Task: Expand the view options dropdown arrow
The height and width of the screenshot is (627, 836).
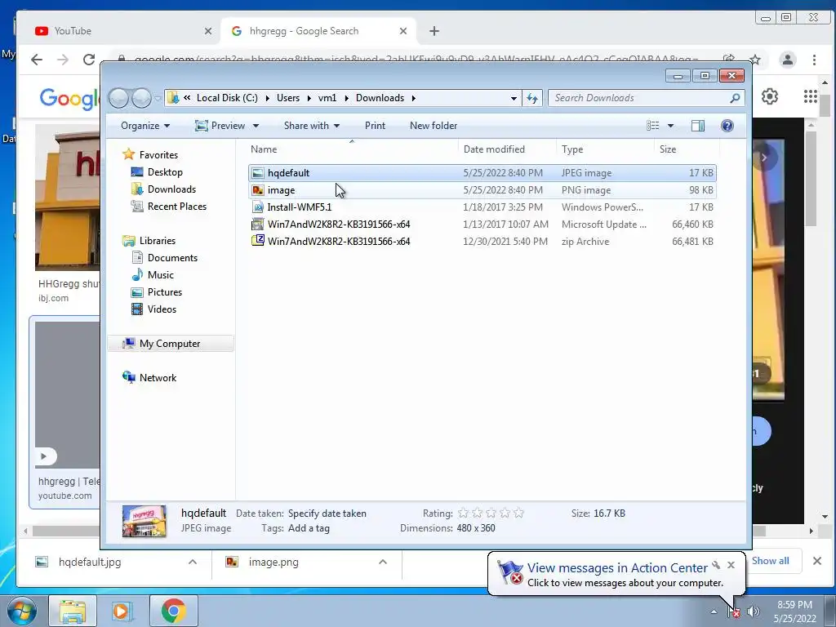Action: (x=671, y=126)
